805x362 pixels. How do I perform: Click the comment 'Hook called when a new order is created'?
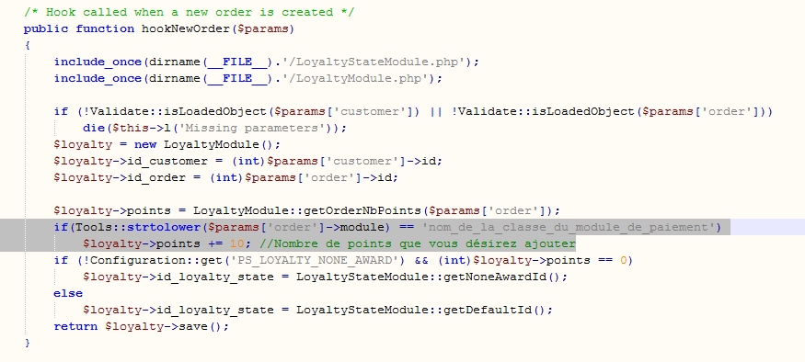pos(189,12)
